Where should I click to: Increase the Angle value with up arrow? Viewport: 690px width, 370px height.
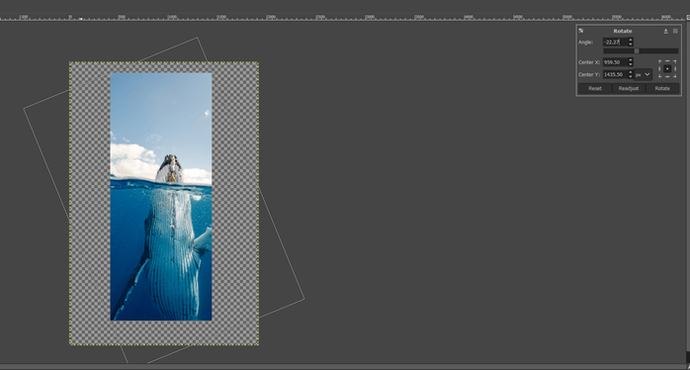[x=631, y=40]
